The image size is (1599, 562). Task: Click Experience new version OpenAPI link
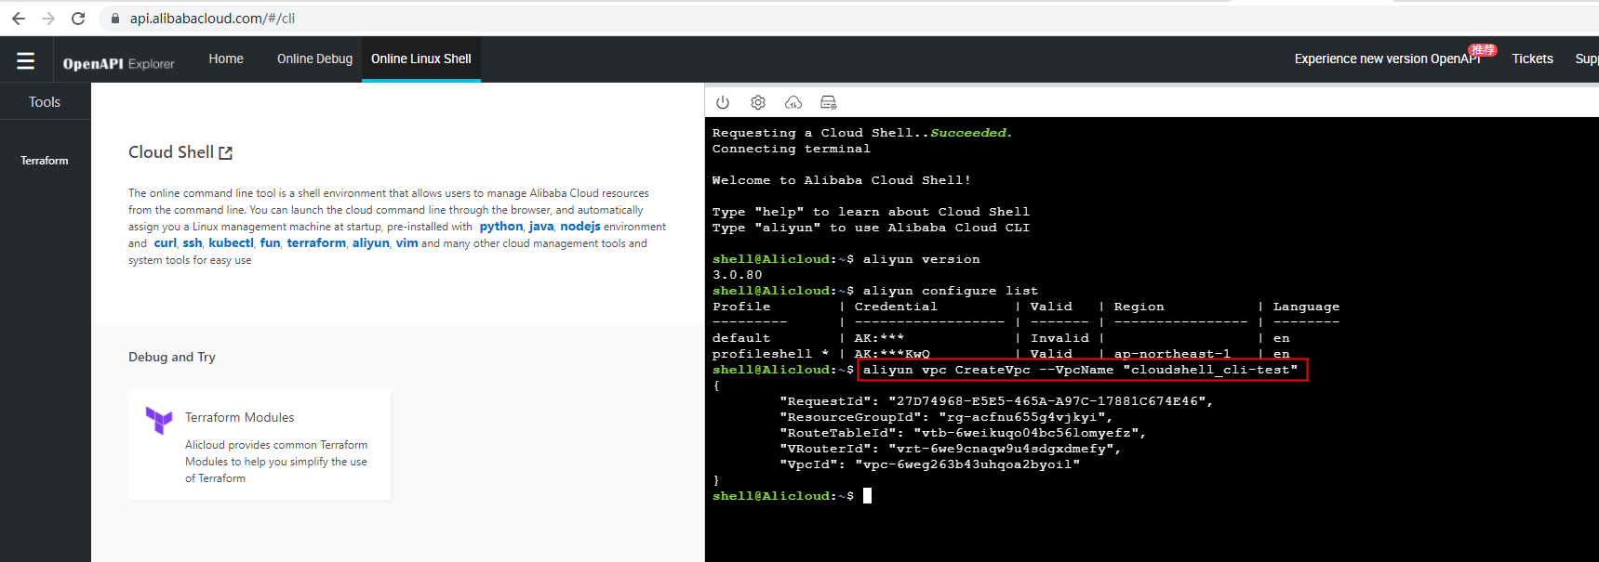tap(1387, 59)
